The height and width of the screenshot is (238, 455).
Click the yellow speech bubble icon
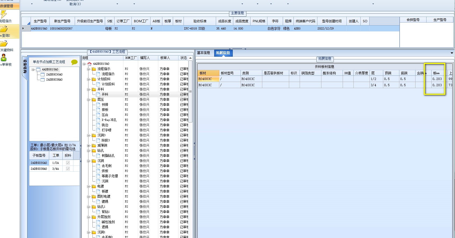click(x=74, y=62)
